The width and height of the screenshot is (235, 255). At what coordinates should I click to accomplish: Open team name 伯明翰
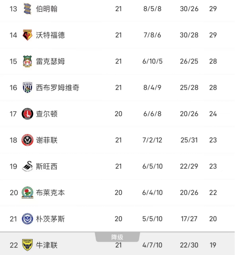click(x=46, y=8)
